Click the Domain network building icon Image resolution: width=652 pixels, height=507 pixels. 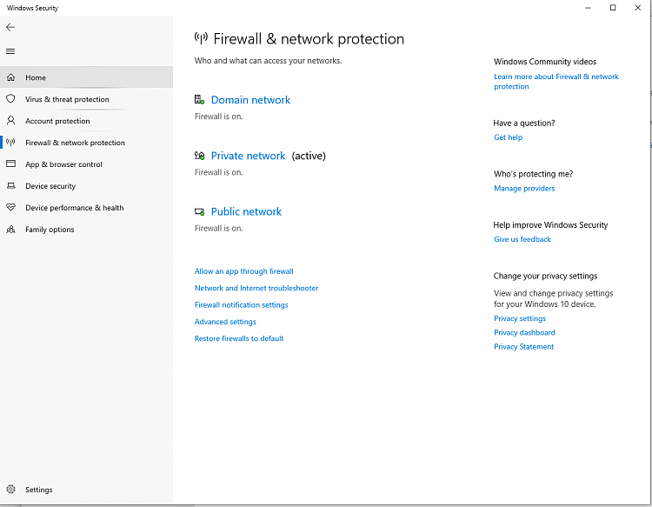click(x=200, y=100)
